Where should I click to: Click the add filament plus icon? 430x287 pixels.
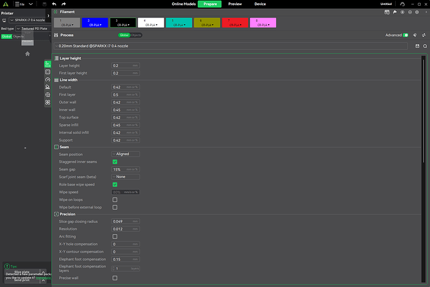coord(403,12)
